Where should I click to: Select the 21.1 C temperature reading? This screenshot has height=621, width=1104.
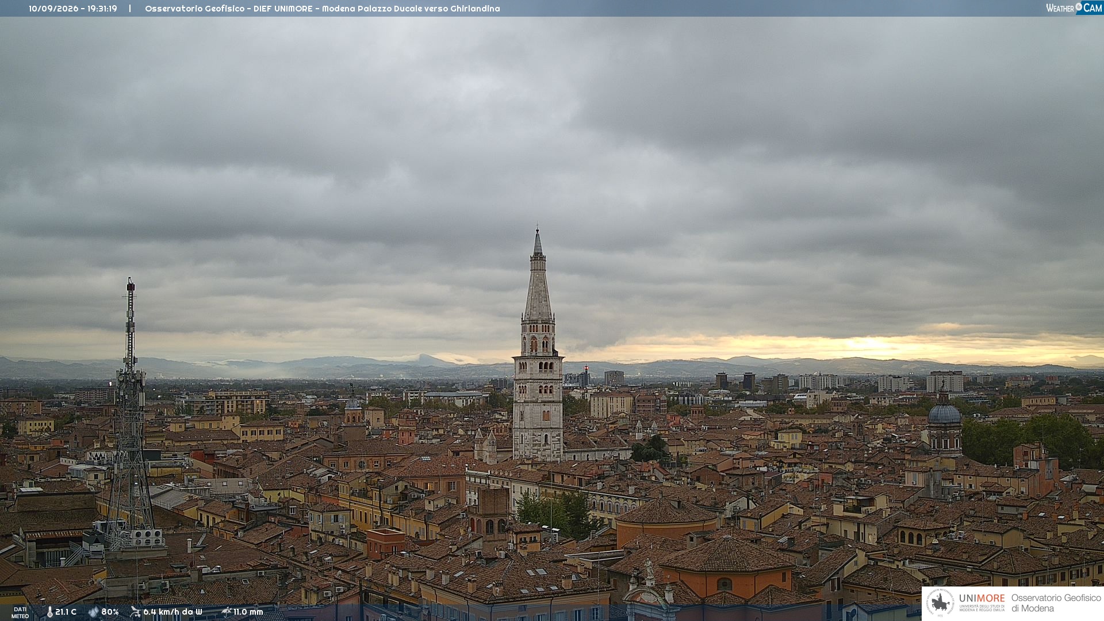tap(66, 612)
